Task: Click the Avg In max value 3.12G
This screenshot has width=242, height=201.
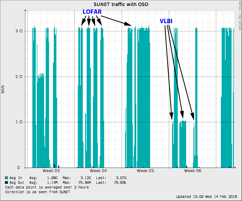Action: 86,178
